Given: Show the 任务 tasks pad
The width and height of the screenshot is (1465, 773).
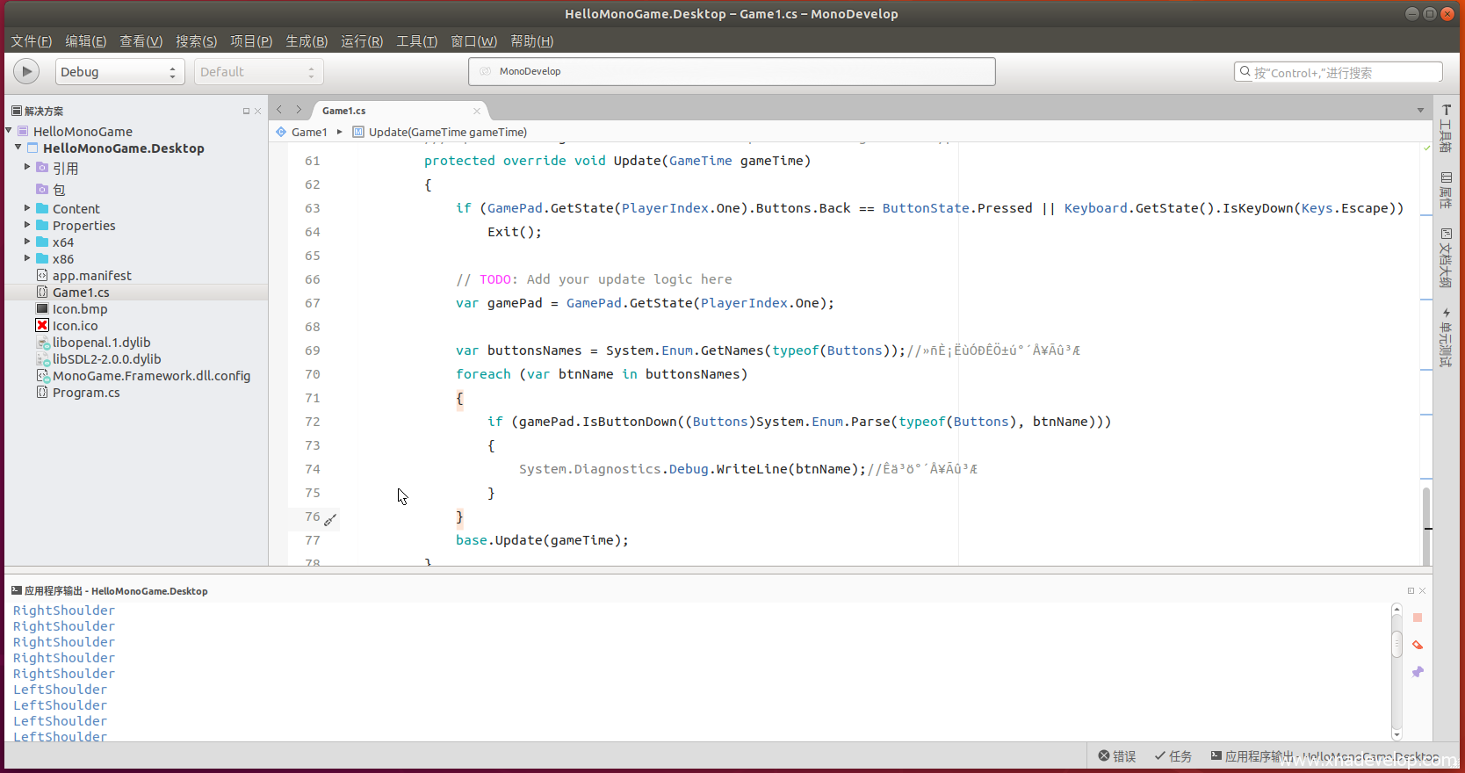Looking at the screenshot, I should click(x=1173, y=756).
